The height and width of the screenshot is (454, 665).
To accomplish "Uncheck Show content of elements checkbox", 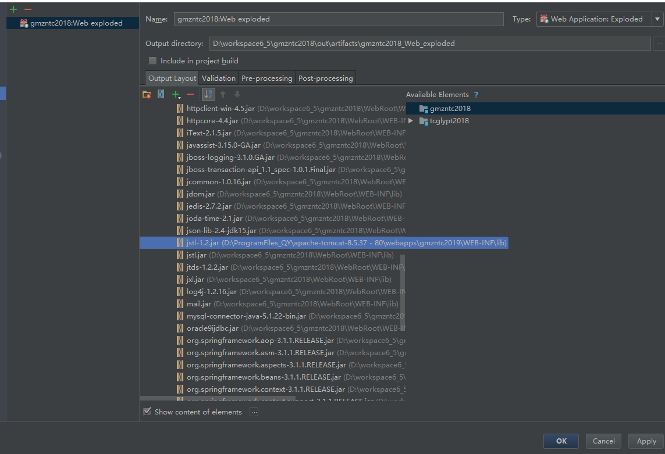I will [147, 412].
